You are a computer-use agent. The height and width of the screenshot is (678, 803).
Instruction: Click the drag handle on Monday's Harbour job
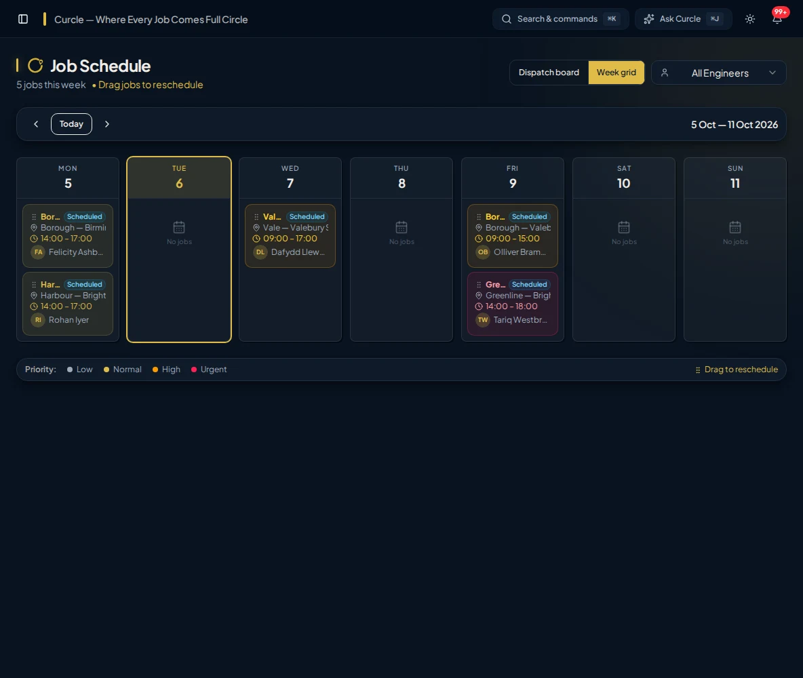click(34, 285)
